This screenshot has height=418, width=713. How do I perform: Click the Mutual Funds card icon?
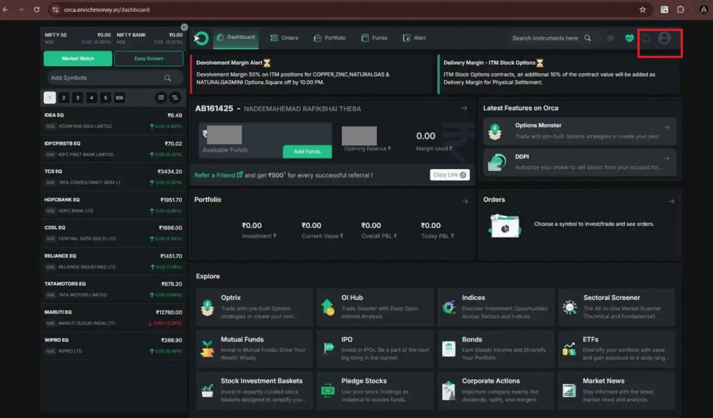(x=207, y=349)
